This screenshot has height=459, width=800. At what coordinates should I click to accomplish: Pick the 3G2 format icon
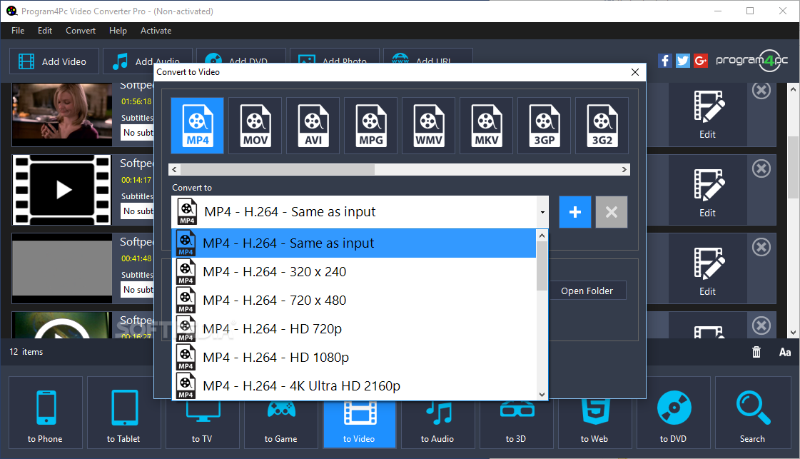[602, 126]
